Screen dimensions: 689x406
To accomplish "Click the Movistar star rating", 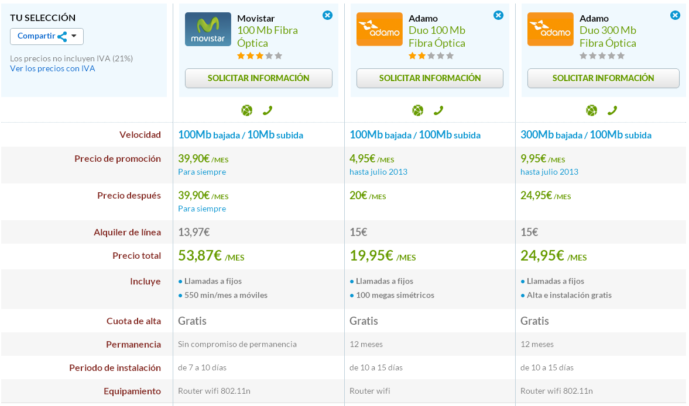I will (x=260, y=55).
